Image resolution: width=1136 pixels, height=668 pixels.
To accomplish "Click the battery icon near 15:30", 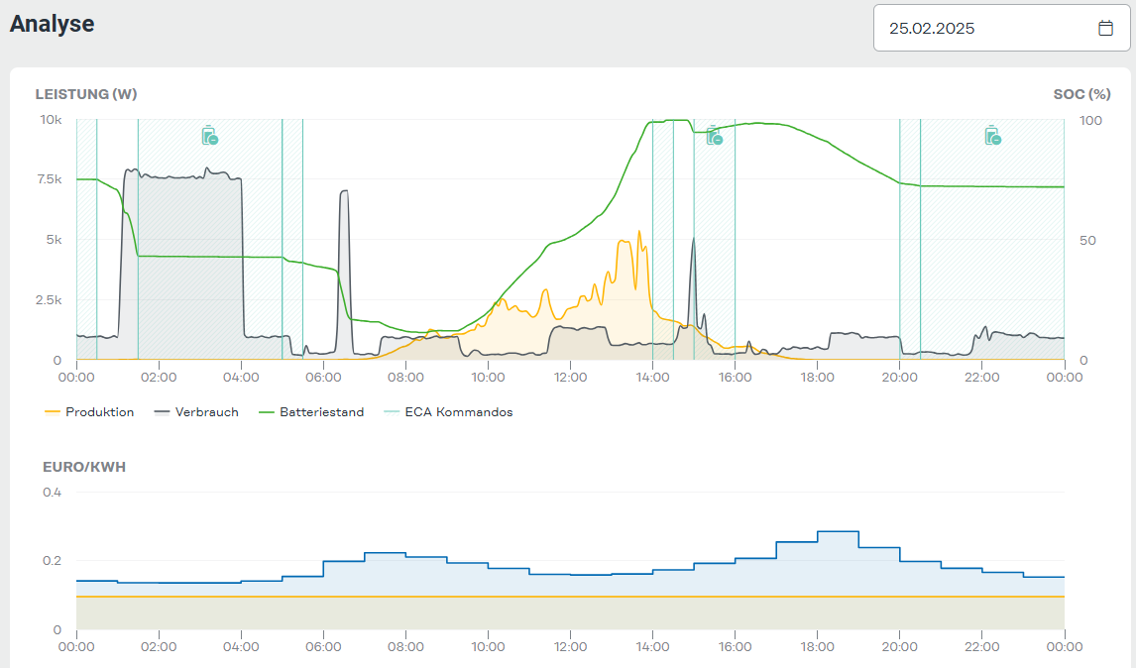I will coord(714,136).
